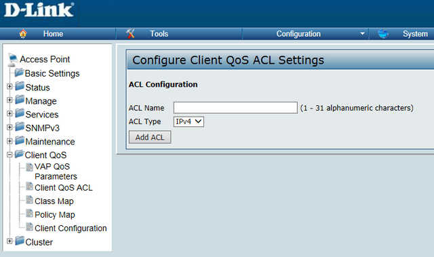The image size is (434, 257).
Task: Click the Basic Settings folder icon
Action: point(19,73)
